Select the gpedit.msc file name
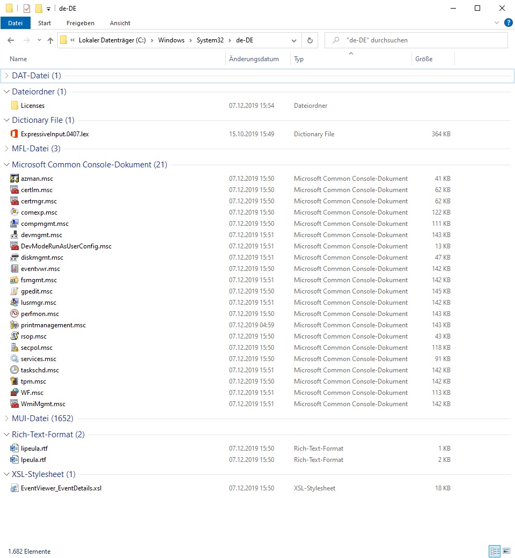Image resolution: width=515 pixels, height=558 pixels. (36, 291)
